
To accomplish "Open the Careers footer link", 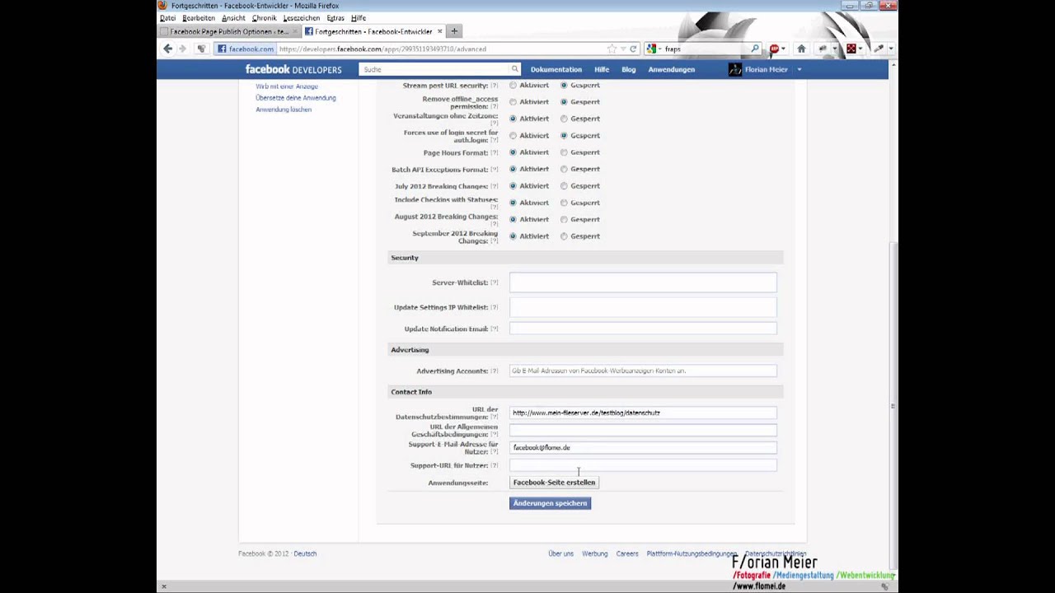I will [627, 553].
